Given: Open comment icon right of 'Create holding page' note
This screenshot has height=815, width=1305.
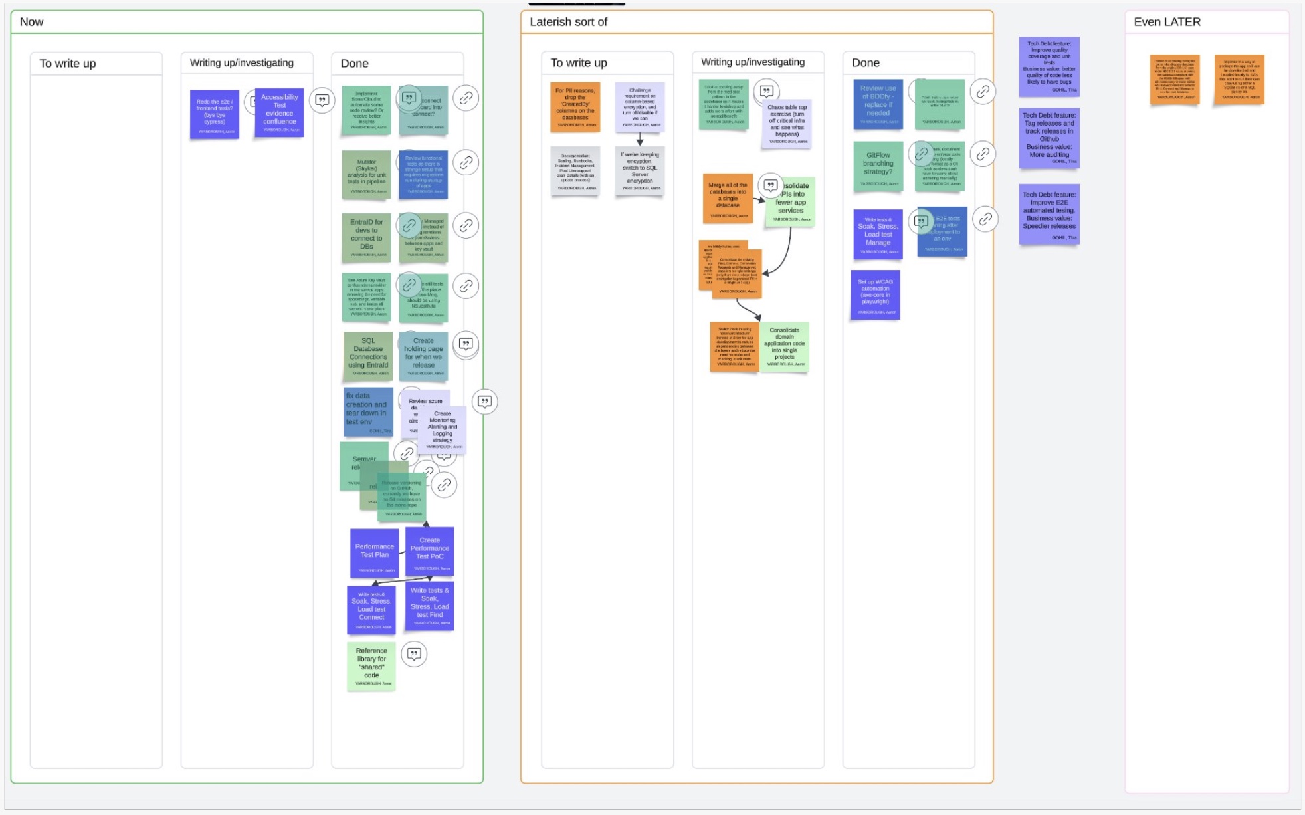Looking at the screenshot, I should (466, 344).
